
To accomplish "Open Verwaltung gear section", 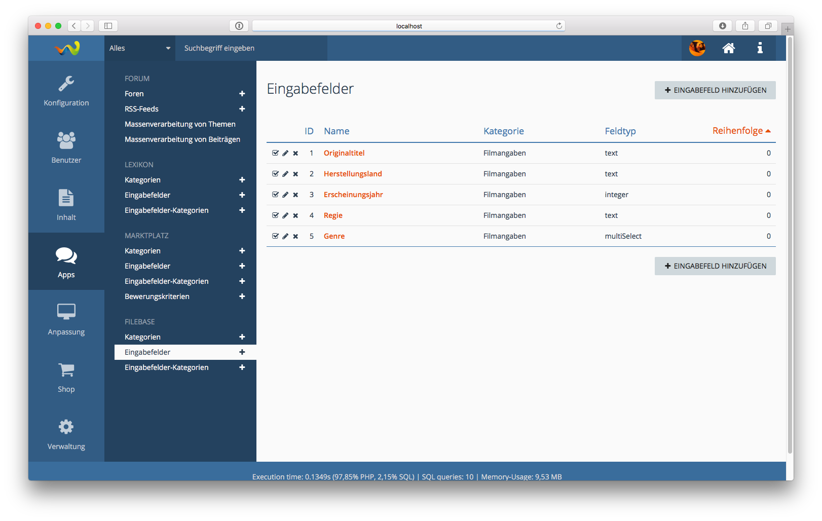I will point(66,435).
